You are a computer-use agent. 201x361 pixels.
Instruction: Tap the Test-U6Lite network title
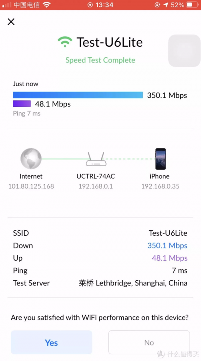110,42
